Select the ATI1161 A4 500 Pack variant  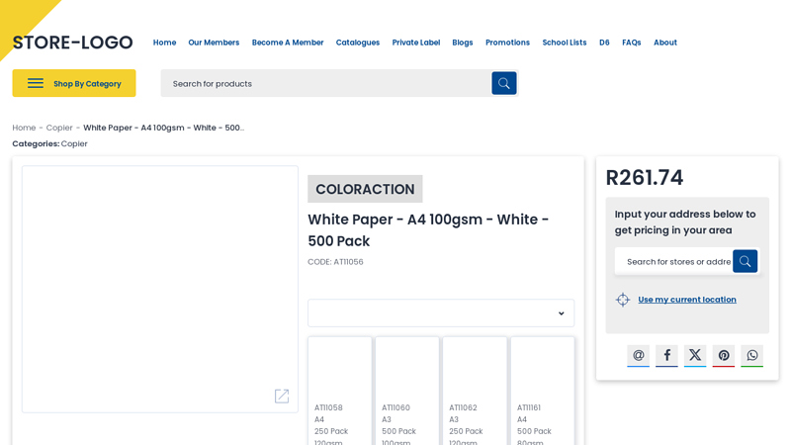click(x=542, y=391)
